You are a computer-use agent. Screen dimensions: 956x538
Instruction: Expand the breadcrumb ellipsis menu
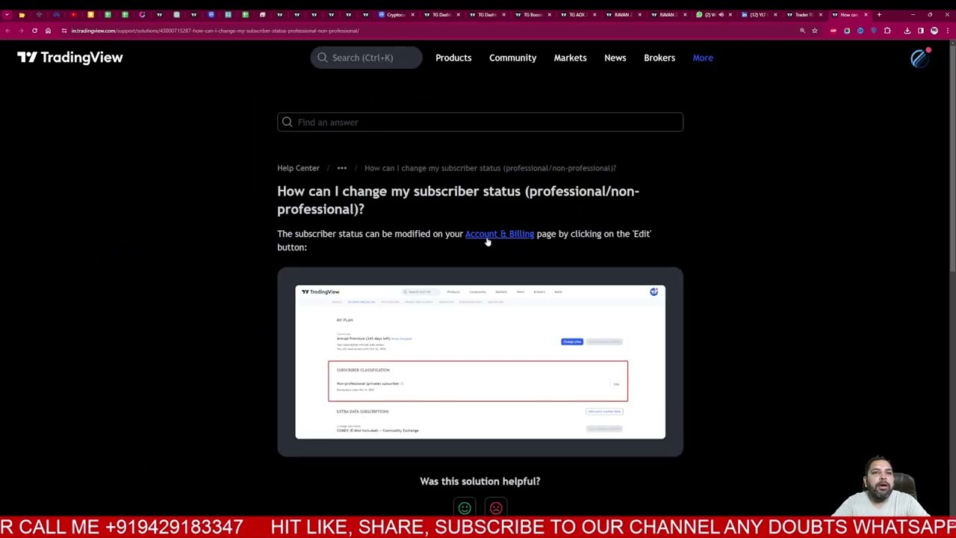point(342,168)
